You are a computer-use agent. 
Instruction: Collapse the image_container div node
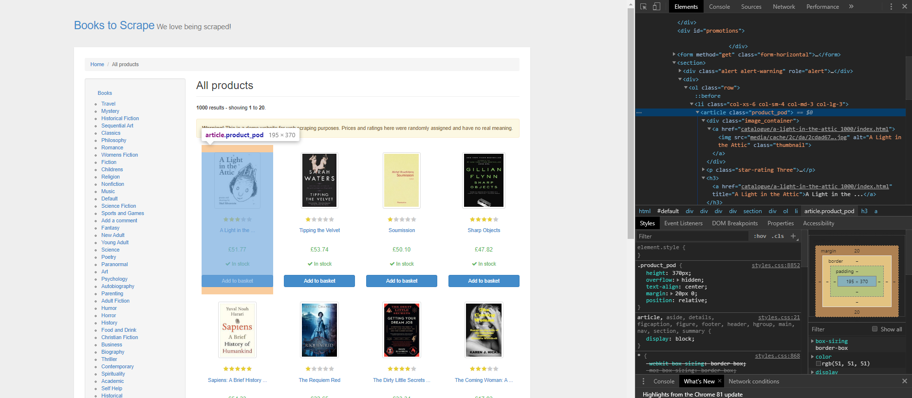pyautogui.click(x=703, y=121)
